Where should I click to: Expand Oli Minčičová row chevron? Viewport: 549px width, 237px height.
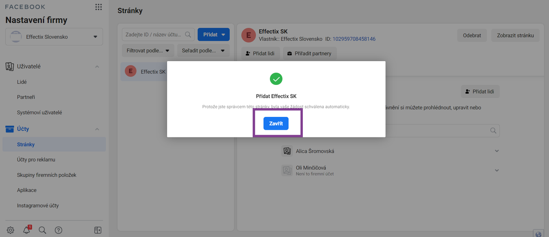tap(497, 170)
